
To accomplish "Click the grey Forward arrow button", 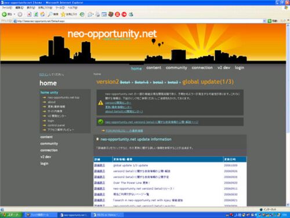I will pos(20,14).
